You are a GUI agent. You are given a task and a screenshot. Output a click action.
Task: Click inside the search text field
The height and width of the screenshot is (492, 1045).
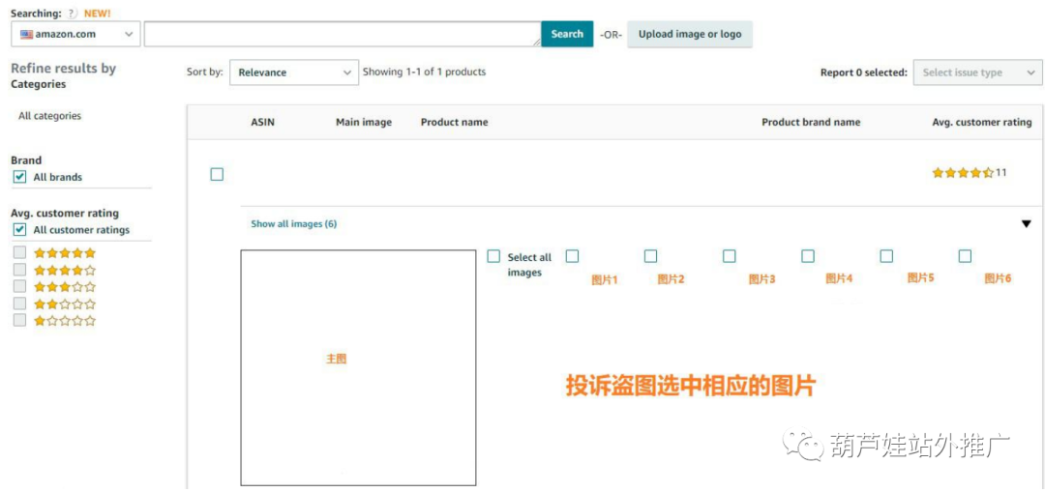[343, 35]
